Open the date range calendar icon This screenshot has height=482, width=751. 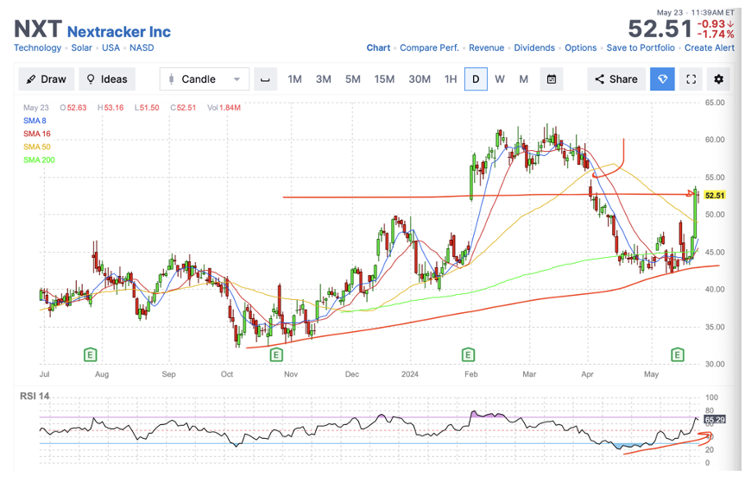click(x=552, y=79)
